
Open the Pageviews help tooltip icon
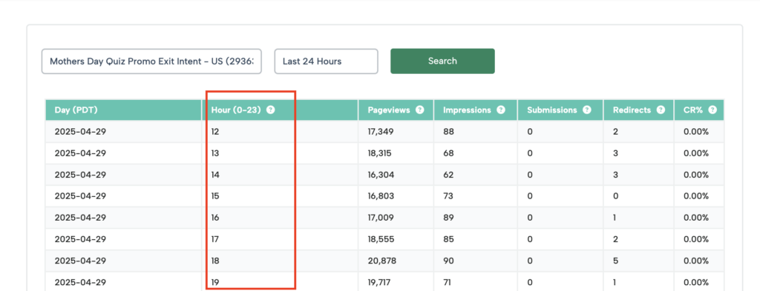coord(420,110)
